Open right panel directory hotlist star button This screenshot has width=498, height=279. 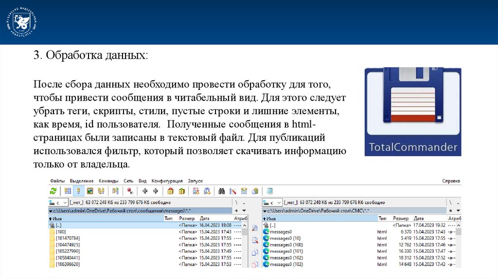[450, 211]
